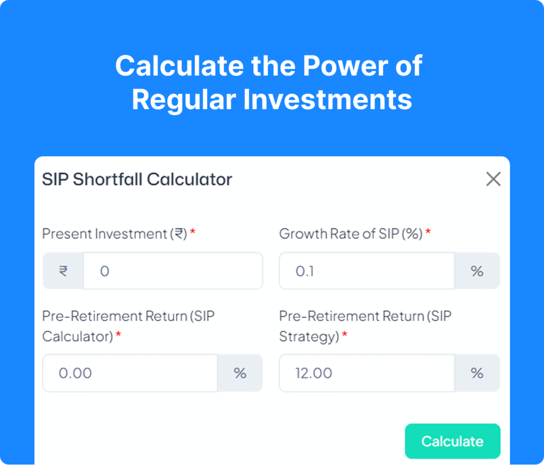Viewport: 544px width, 465px height.
Task: Click red asterisk next to Growth Rate label
Action: click(428, 233)
